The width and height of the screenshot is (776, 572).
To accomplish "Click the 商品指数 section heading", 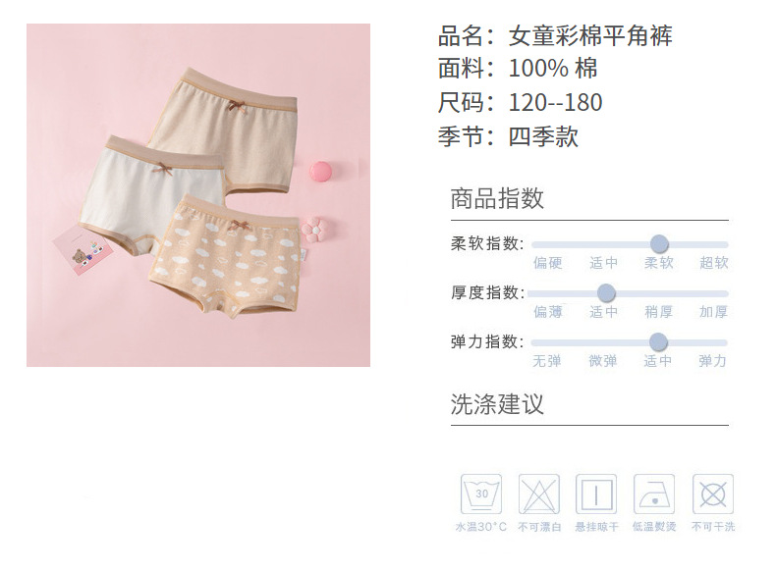I will [x=497, y=199].
